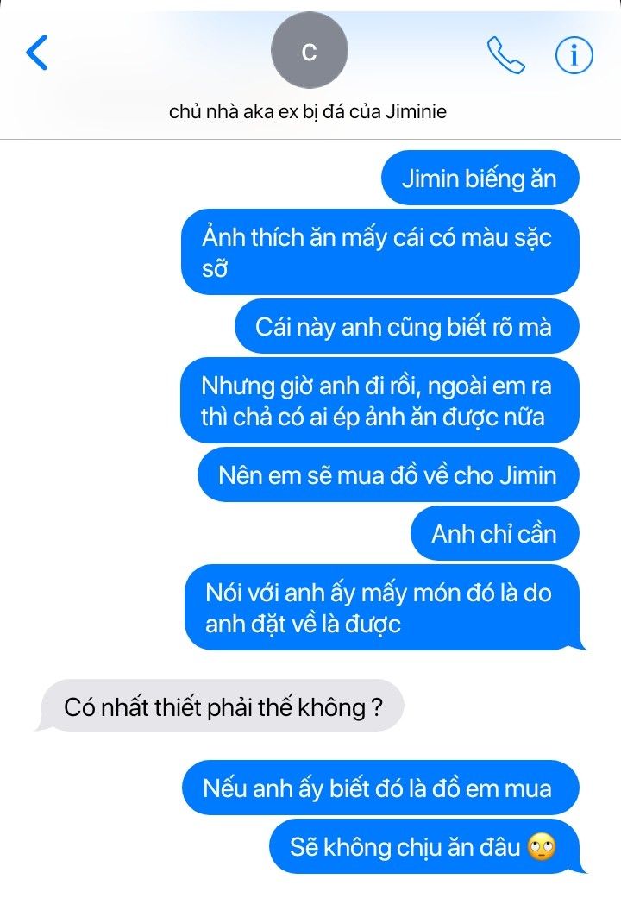
Task: Tap the rolling eyes emoji
Action: [542, 847]
